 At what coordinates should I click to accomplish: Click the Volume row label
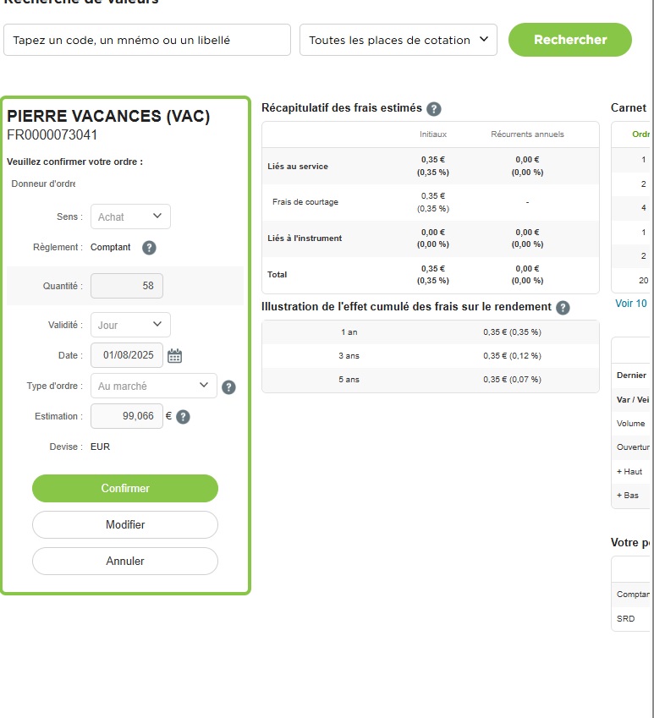click(630, 424)
